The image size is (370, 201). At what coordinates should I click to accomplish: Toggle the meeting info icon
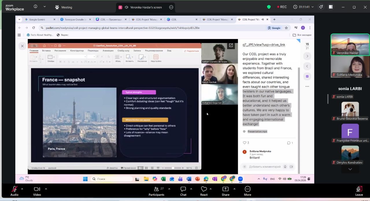pyautogui.click(x=36, y=7)
